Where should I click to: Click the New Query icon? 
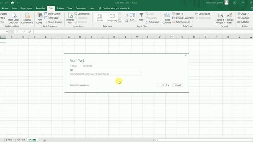coord(40,15)
